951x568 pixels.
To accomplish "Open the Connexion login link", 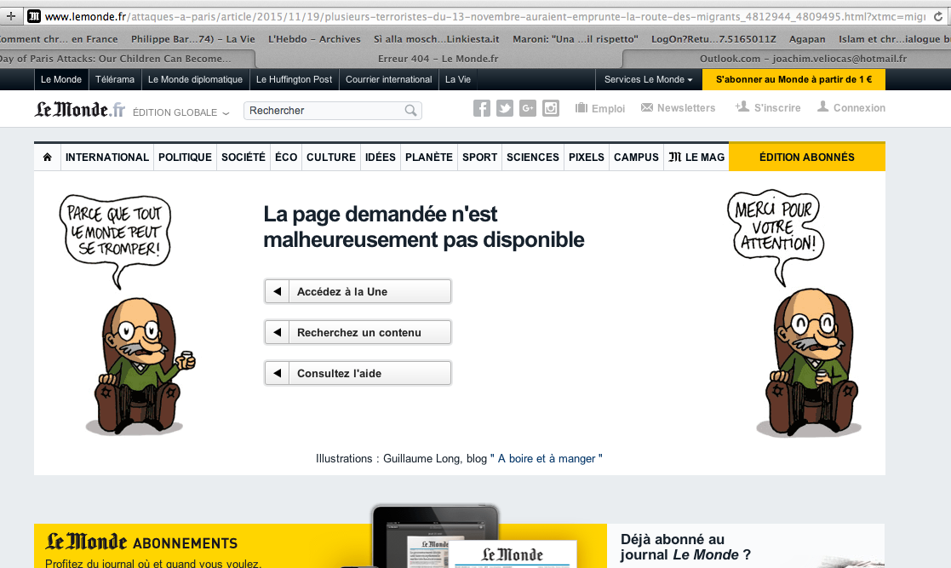I will (851, 108).
